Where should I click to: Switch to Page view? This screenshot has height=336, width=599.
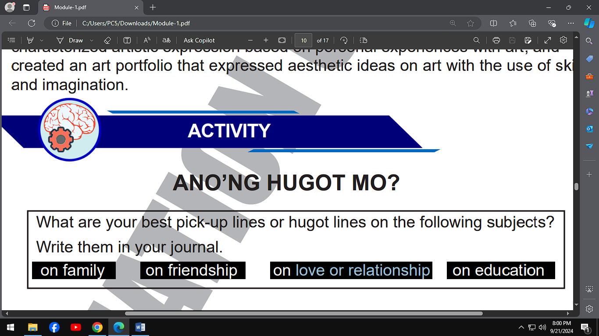[363, 40]
